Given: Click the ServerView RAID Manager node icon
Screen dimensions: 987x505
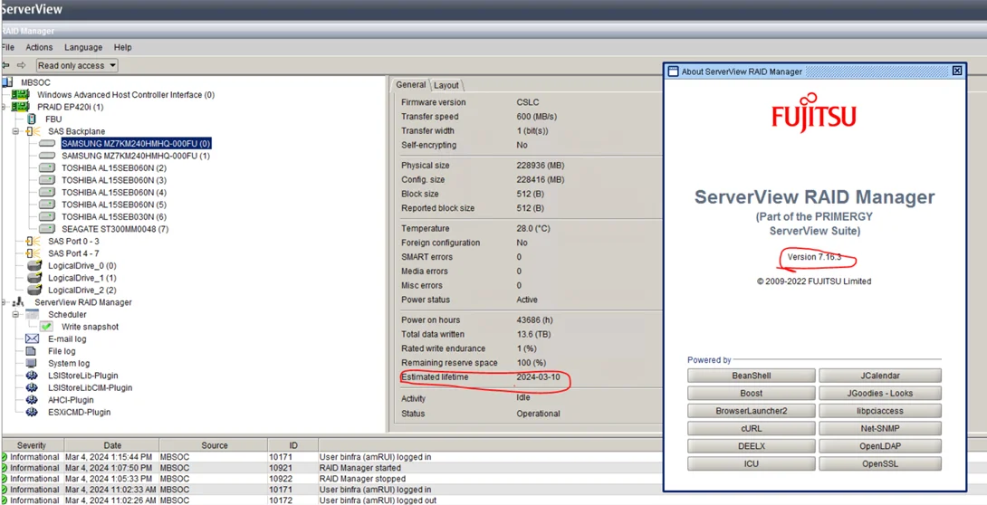Looking at the screenshot, I should 19,302.
